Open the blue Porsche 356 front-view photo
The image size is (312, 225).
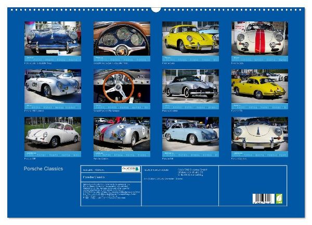pyautogui.click(x=53, y=38)
